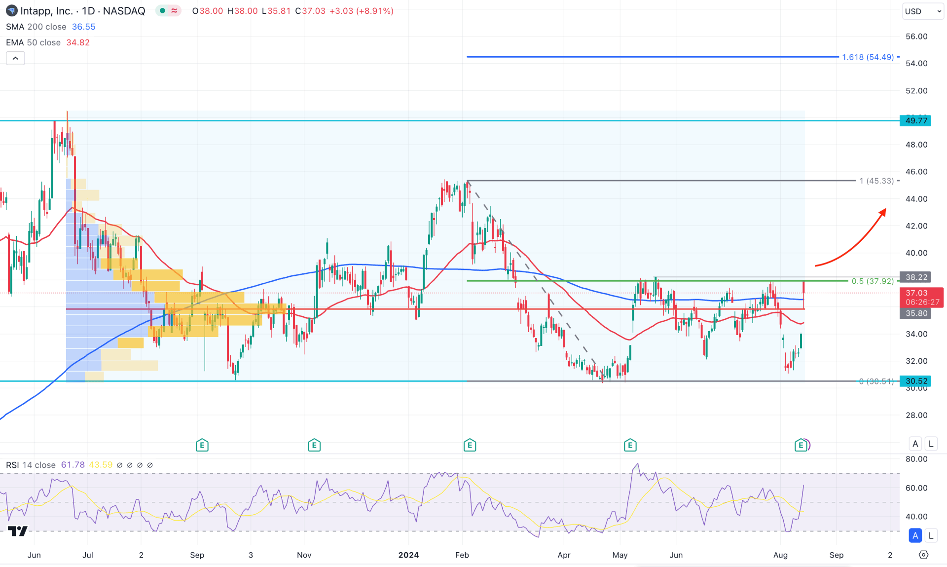Click the Intapp company logo icon
Viewport: 947px width, 567px height.
11,10
